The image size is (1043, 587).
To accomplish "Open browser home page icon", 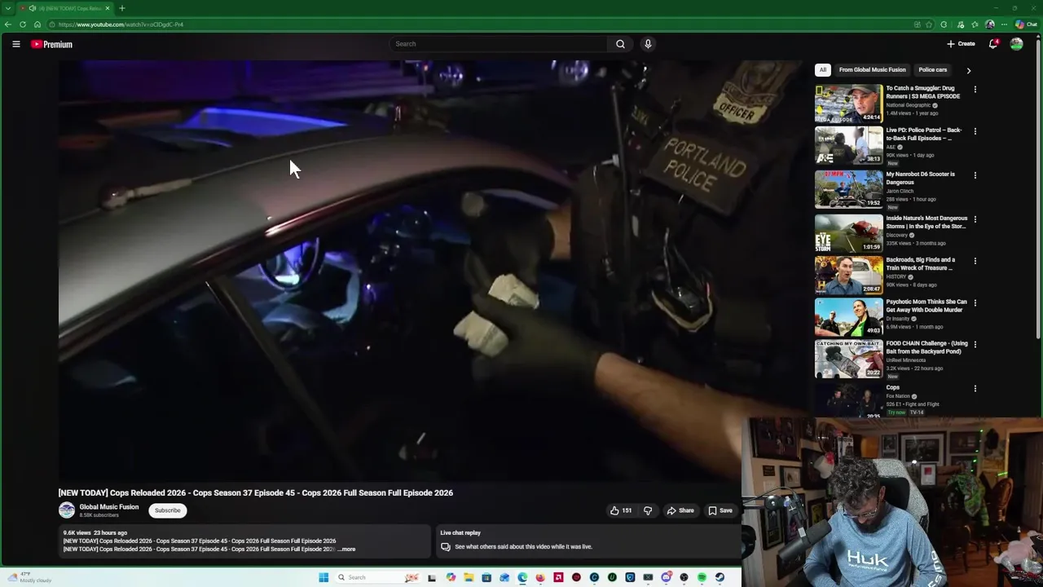I will pyautogui.click(x=37, y=24).
